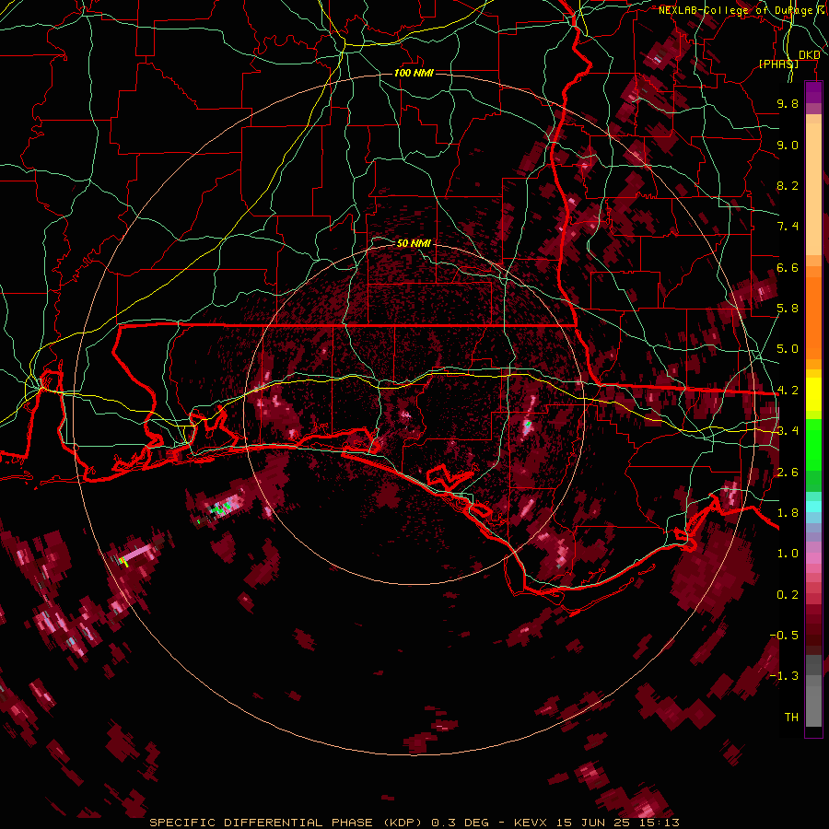Click the 1.8 scale value

click(x=788, y=513)
